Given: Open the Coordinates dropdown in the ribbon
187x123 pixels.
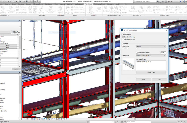Looking at the screenshot, I should (133, 11).
